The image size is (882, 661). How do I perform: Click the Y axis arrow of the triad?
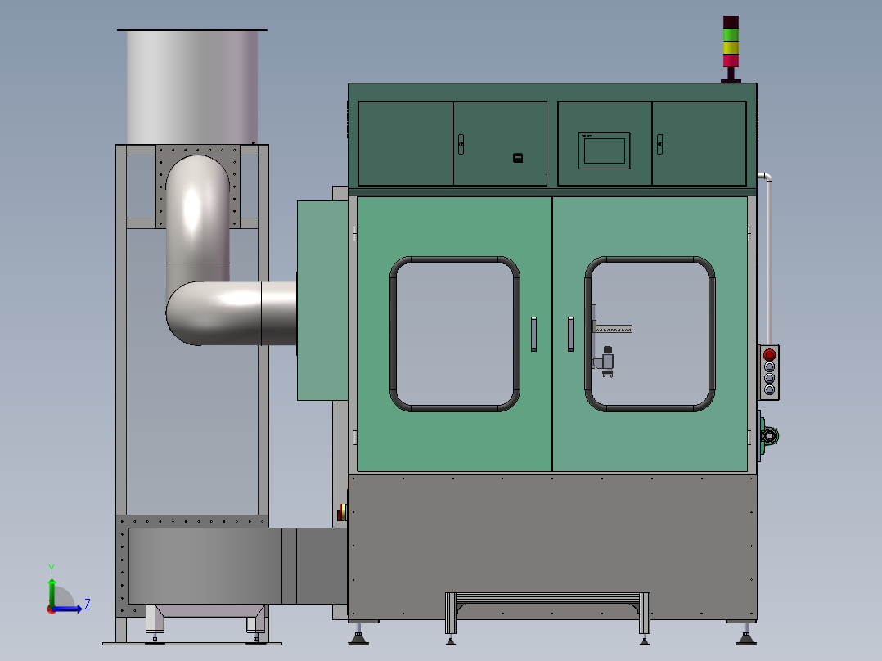point(52,591)
